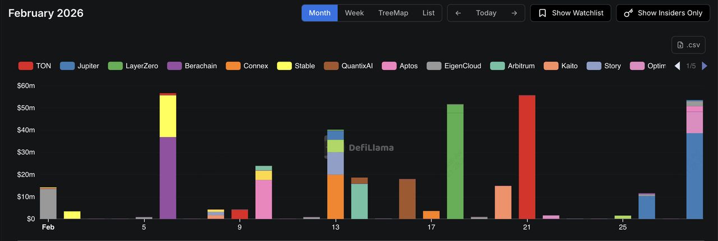Viewport: 718px width, 241px height.
Task: Click the 1/5 legend page indicator
Action: point(691,66)
